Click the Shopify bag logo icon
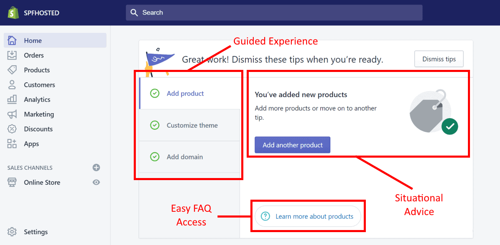The height and width of the screenshot is (245, 500). [x=13, y=12]
